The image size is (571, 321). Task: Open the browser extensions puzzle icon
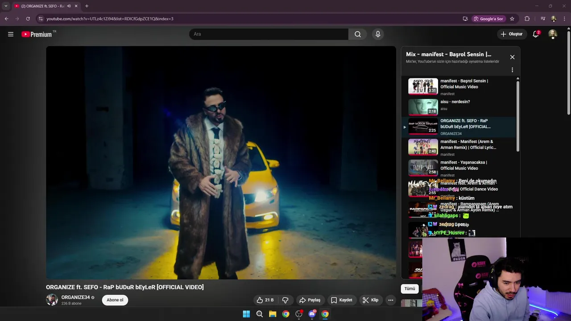pyautogui.click(x=527, y=19)
